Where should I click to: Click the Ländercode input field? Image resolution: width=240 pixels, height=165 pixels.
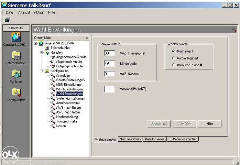click(x=109, y=63)
